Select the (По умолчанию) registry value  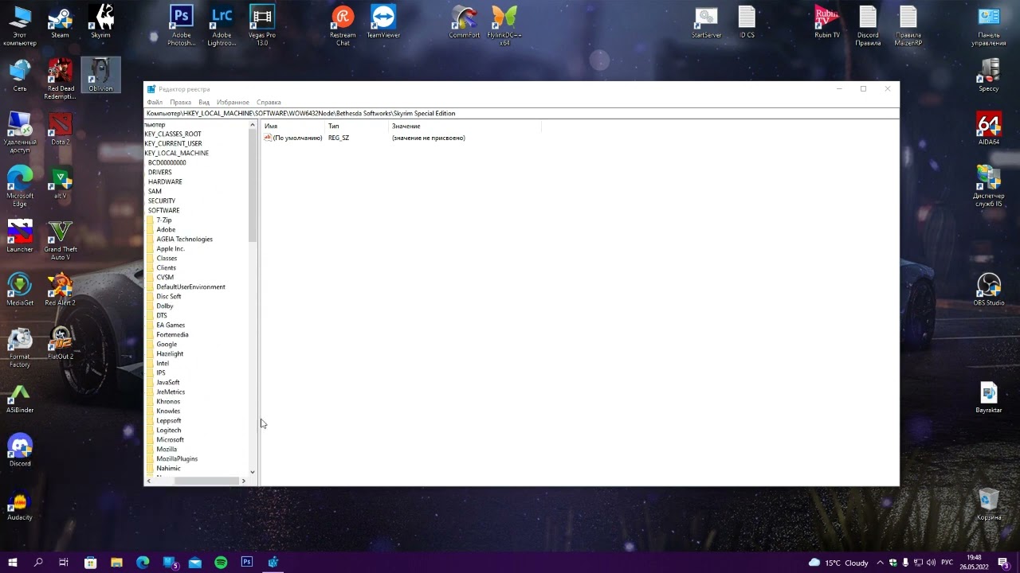[x=292, y=138]
